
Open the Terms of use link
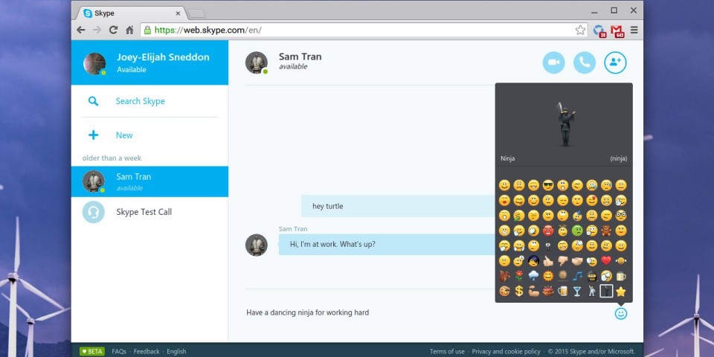[x=447, y=352]
